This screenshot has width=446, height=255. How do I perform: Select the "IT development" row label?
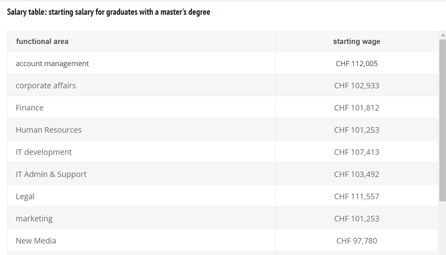(43, 152)
